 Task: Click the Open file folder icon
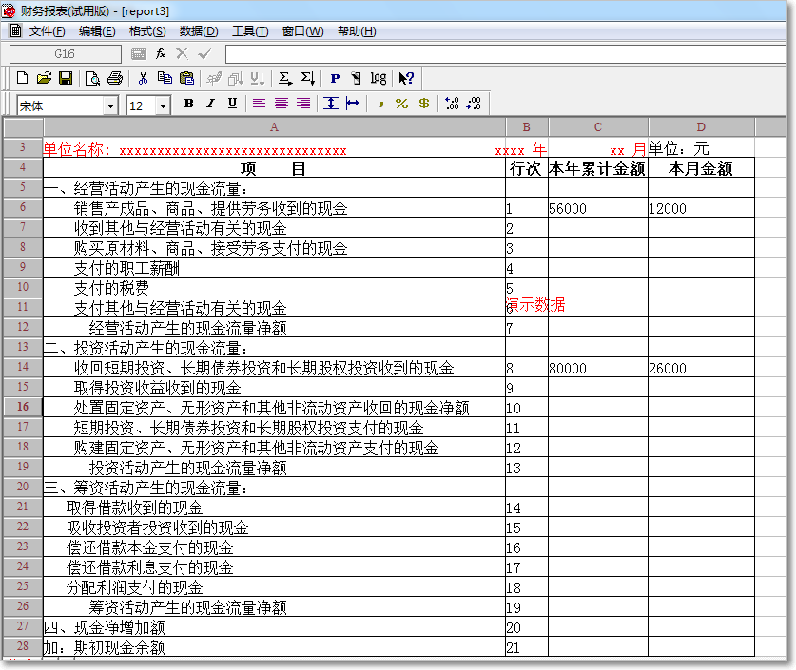45,78
